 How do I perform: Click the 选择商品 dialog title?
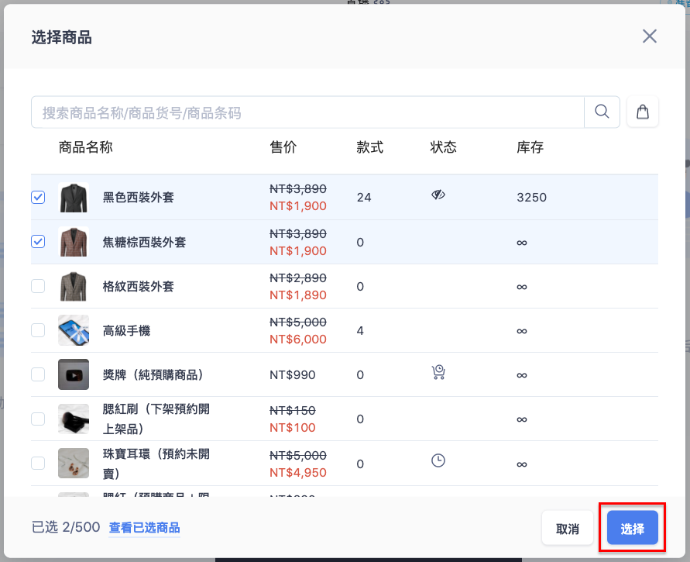(62, 37)
